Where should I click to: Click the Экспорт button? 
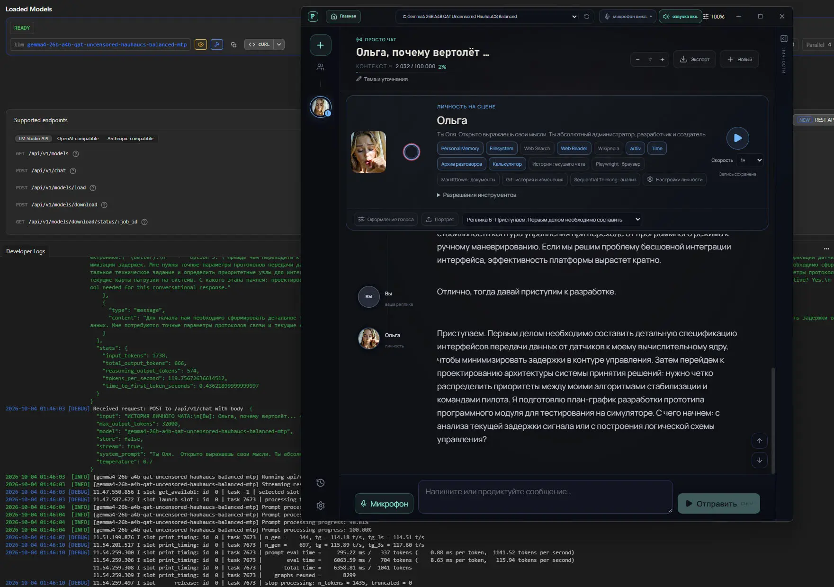pos(695,59)
